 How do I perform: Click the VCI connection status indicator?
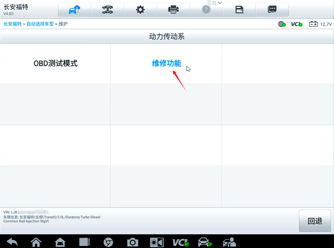coord(297,24)
